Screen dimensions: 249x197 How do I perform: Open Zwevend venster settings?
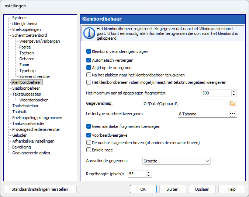click(x=35, y=76)
